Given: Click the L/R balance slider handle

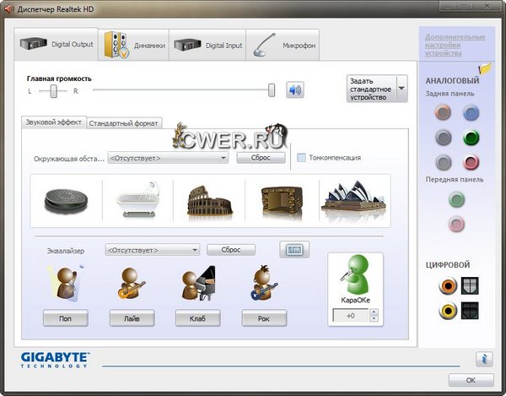Looking at the screenshot, I should point(54,91).
